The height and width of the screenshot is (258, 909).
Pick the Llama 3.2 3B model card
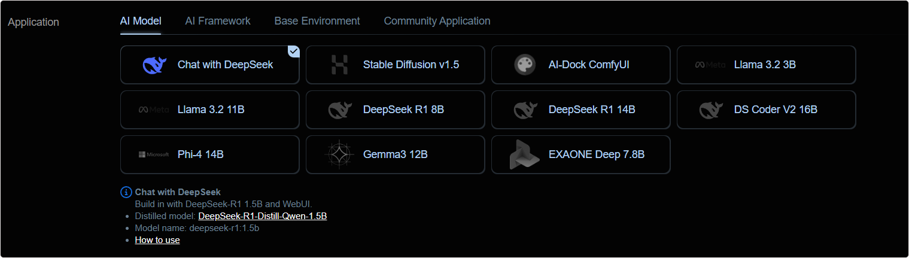(767, 65)
